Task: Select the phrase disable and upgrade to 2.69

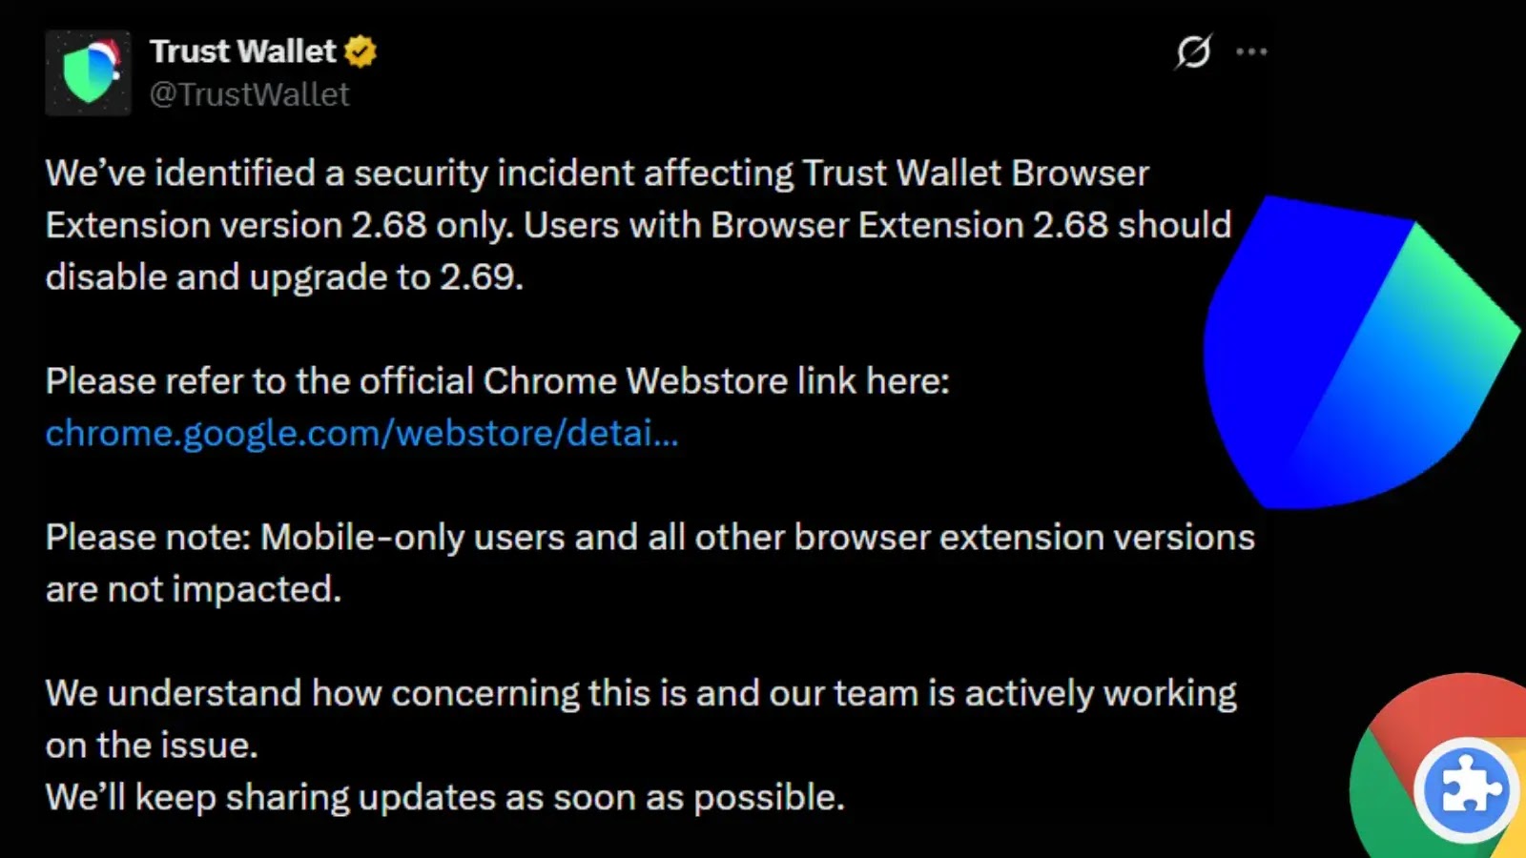Action: click(x=281, y=276)
